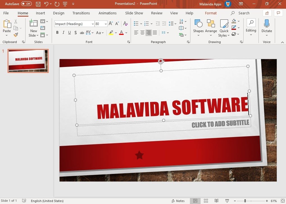Increase font size with larger A icon
The height and width of the screenshot is (204, 286).
pos(111,23)
